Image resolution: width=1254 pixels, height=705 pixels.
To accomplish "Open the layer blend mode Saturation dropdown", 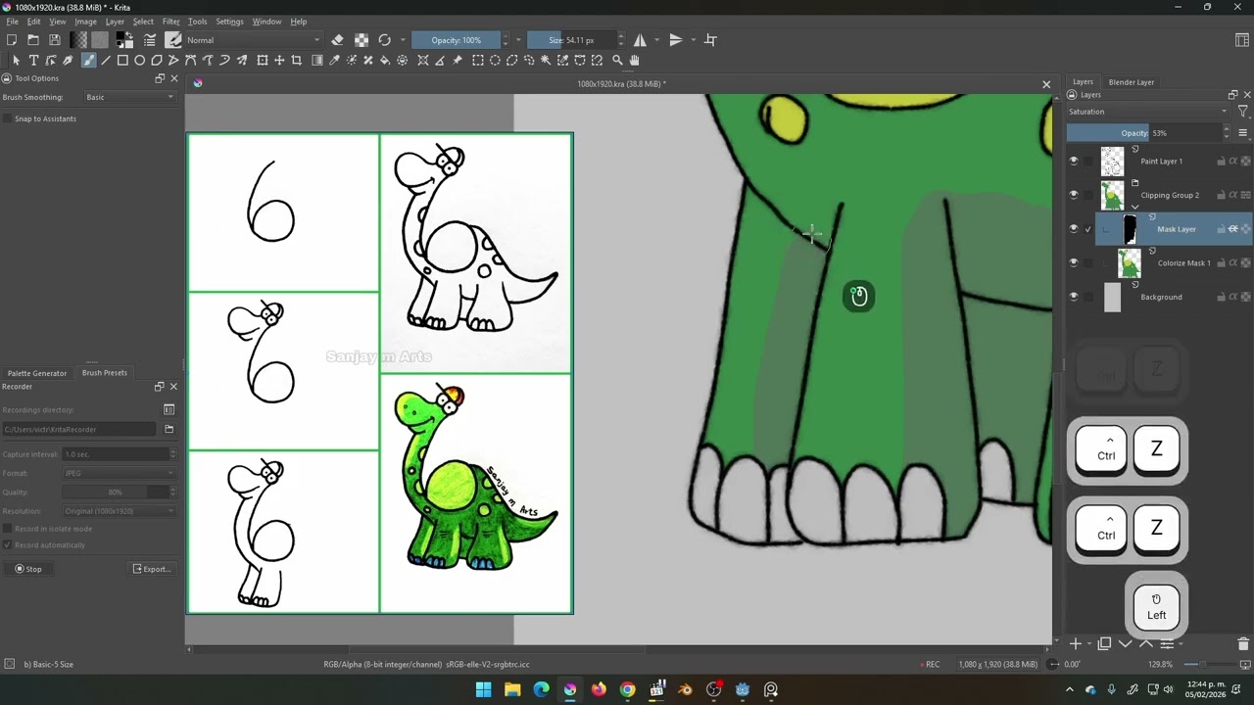I will [x=1147, y=112].
